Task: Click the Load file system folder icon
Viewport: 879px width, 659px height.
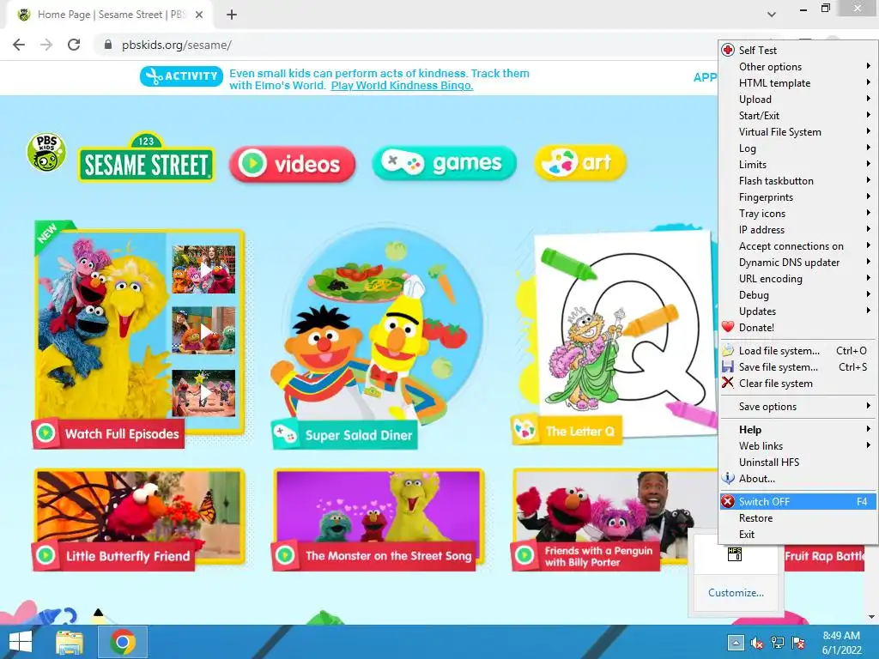Action: [x=728, y=351]
